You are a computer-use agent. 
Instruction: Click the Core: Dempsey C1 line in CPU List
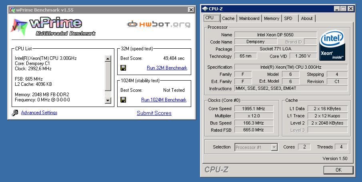32,63
